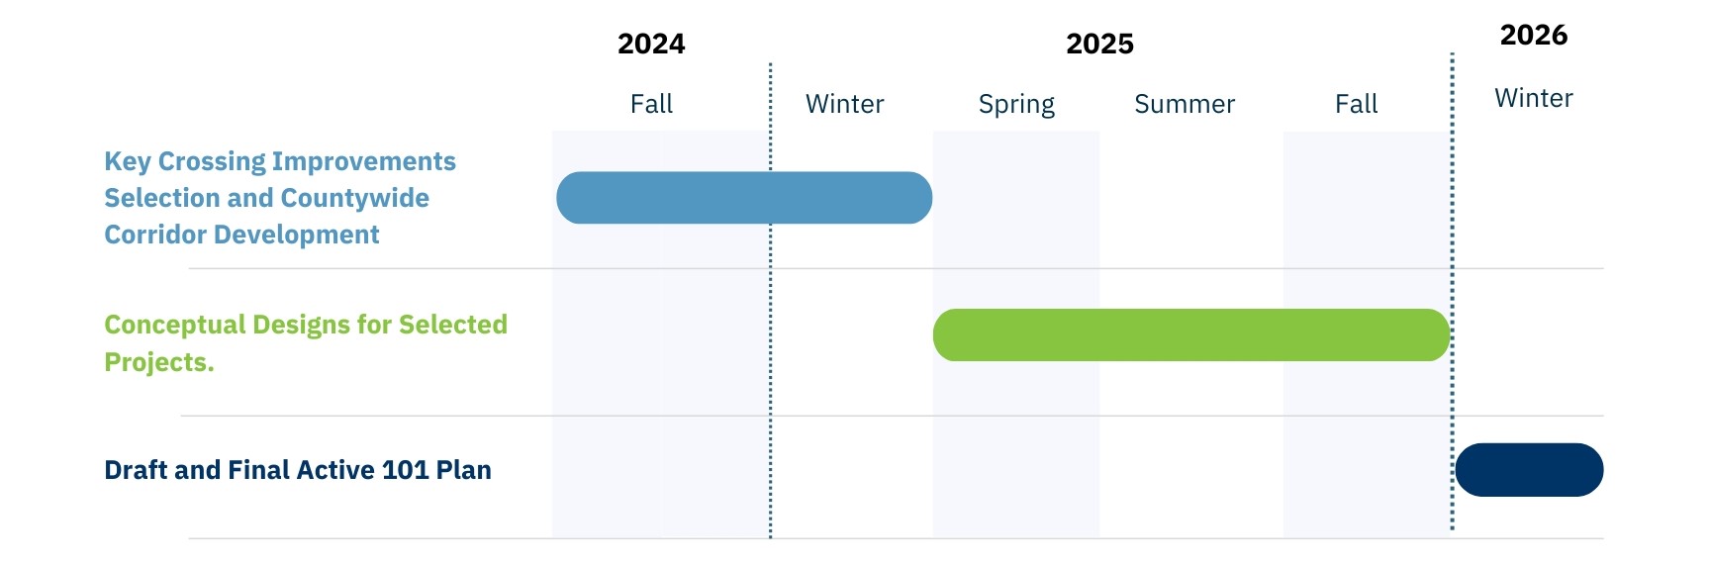The image size is (1710, 567).
Task: Select the Winter label under 2025
Action: click(844, 104)
